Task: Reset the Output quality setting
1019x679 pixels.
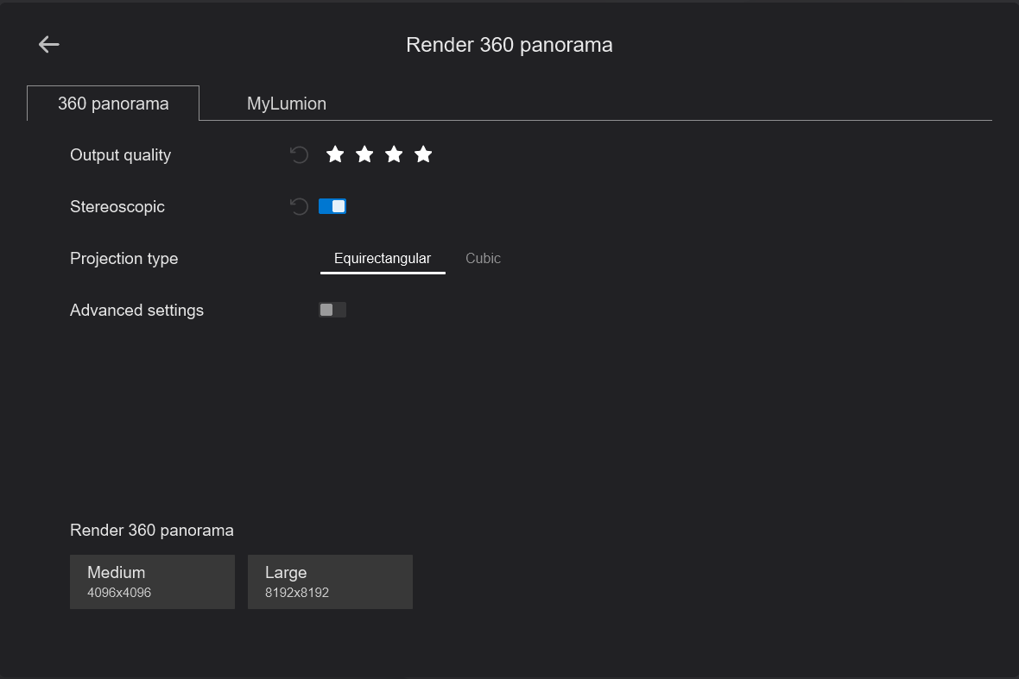Action: point(299,155)
